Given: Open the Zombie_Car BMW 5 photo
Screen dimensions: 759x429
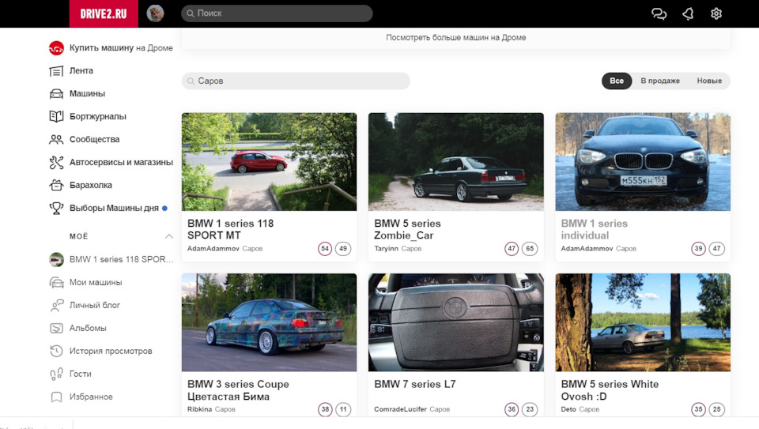Looking at the screenshot, I should tap(456, 162).
